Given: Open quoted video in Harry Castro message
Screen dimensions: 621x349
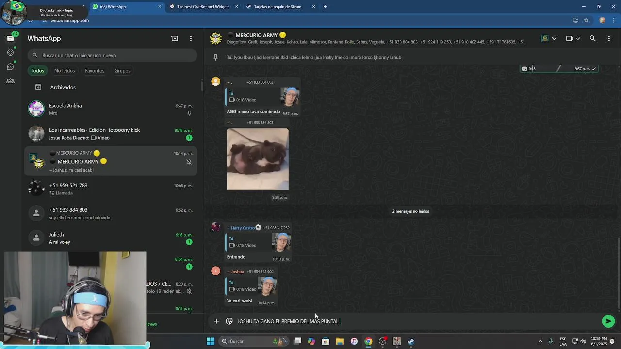Looking at the screenshot, I should (259, 242).
